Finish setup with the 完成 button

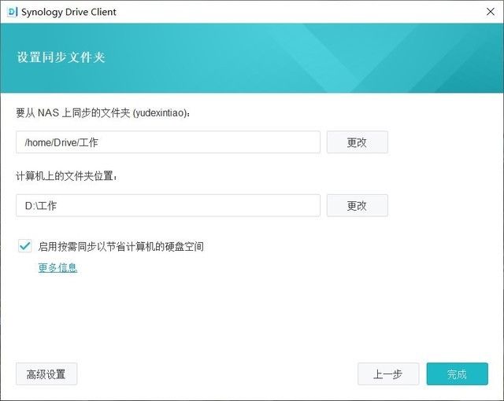tap(457, 374)
